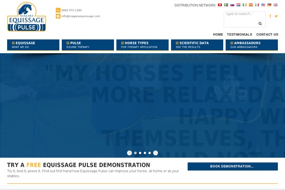Open the Horse Types menu
The image size is (285, 190).
(x=142, y=45)
